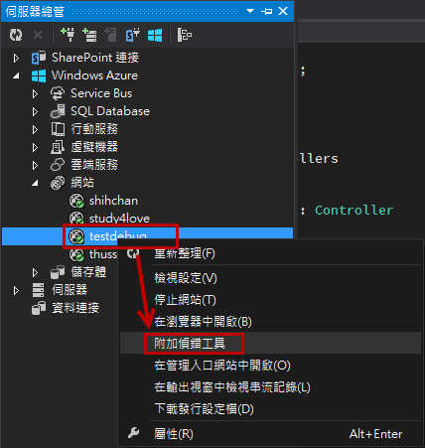Click the Connect to Server icon
The height and width of the screenshot is (448, 425).
(89, 35)
